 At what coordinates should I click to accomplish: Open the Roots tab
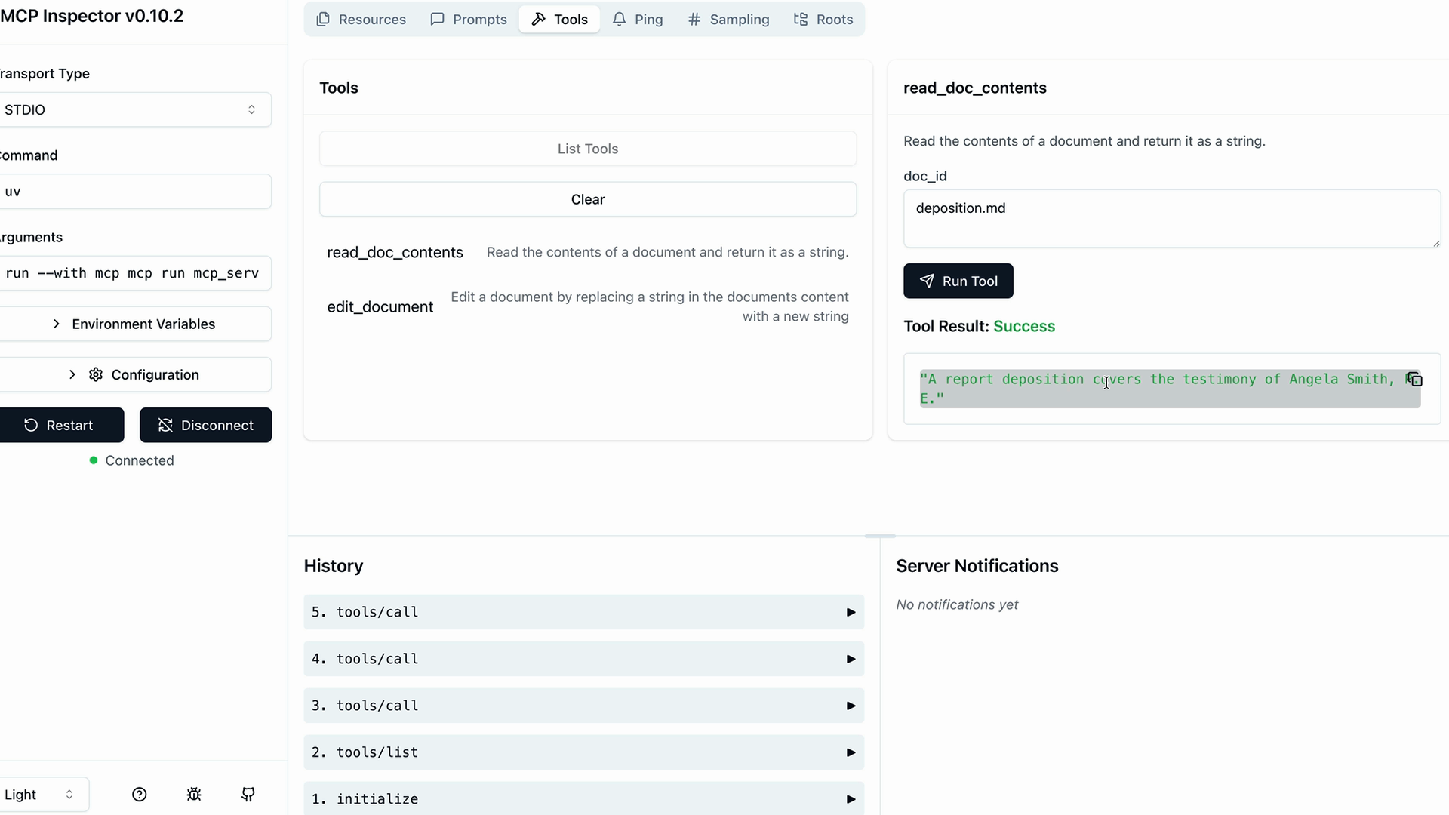point(823,19)
